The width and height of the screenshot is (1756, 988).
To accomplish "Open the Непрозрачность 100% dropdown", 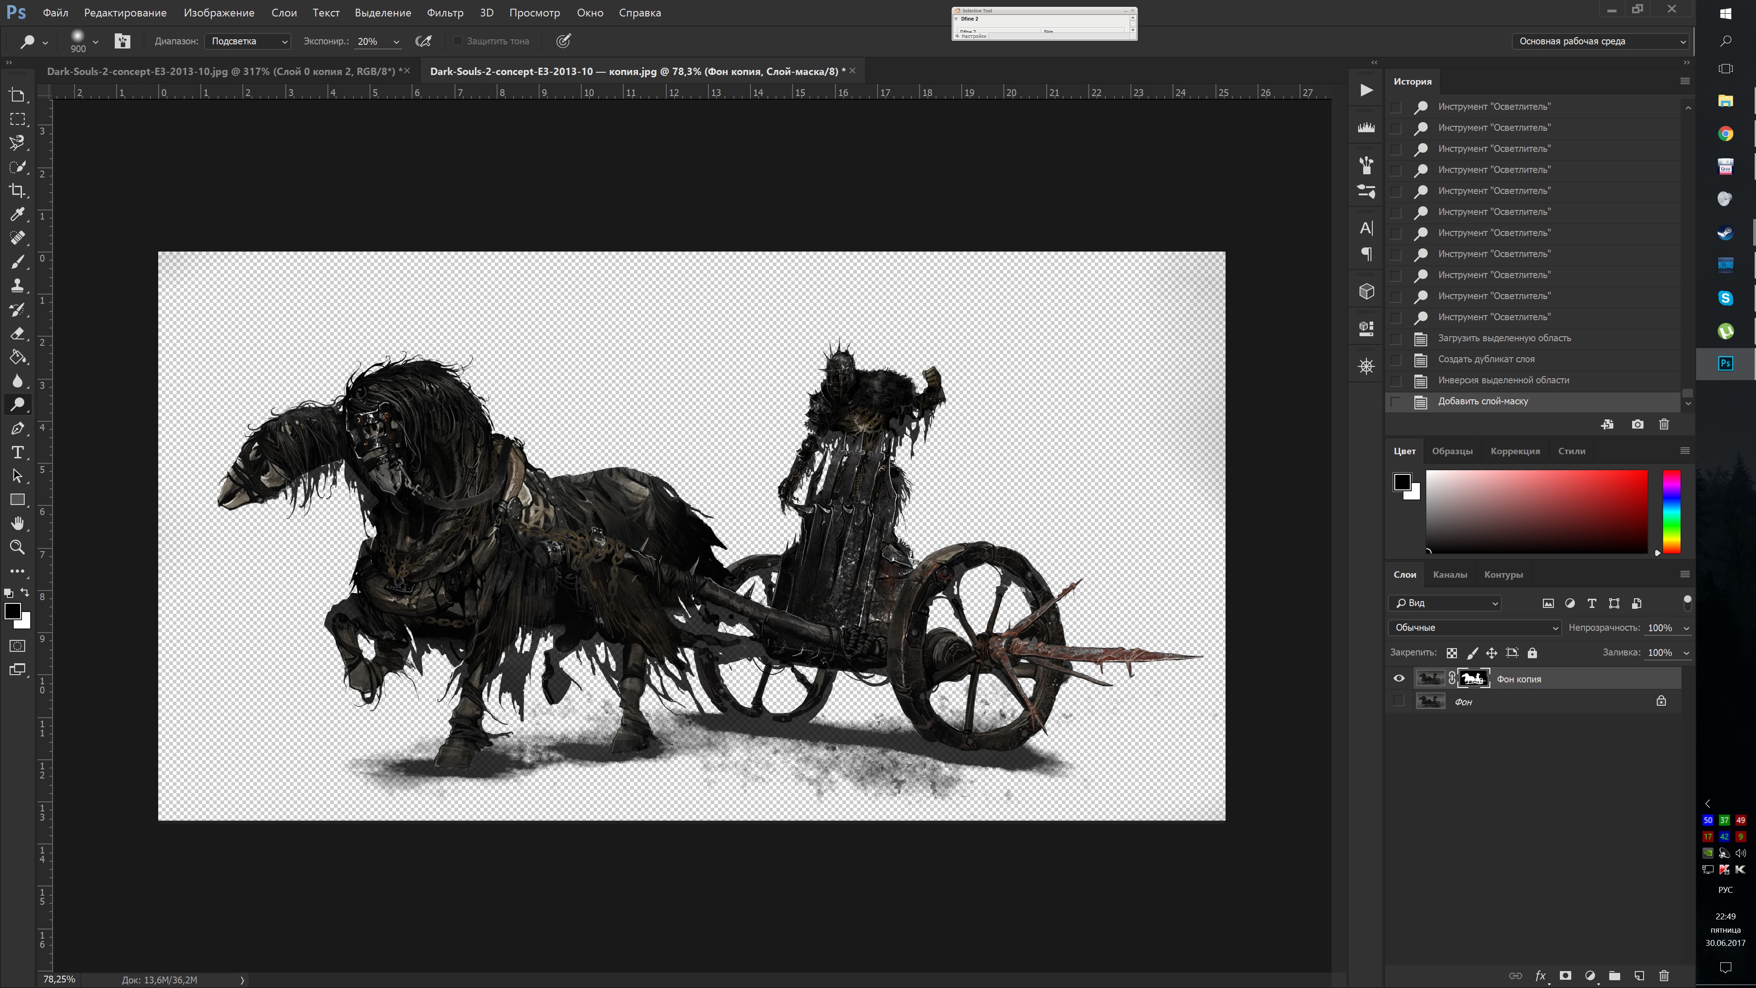I will [x=1686, y=628].
